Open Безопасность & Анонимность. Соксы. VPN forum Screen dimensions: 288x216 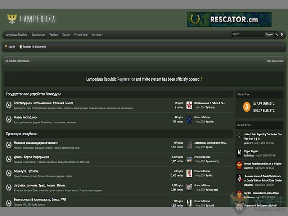click(x=40, y=199)
